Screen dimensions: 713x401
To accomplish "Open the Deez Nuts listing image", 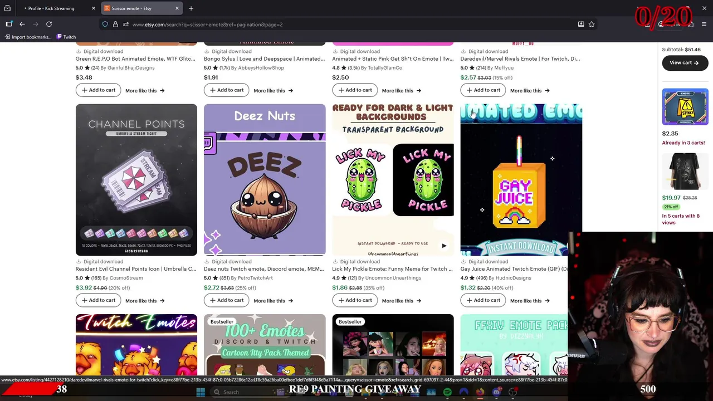I will 265,180.
